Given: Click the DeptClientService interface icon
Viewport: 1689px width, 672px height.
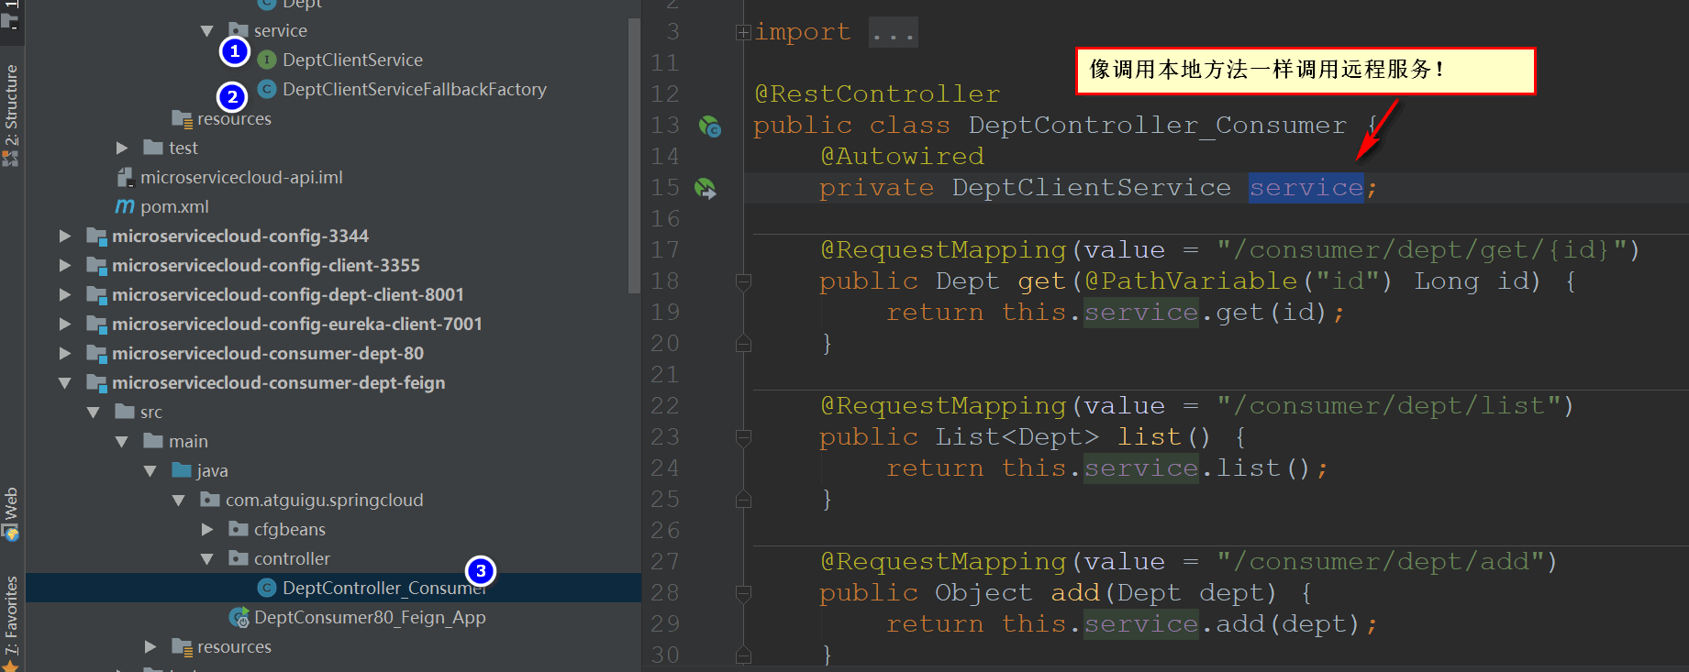Looking at the screenshot, I should (267, 60).
